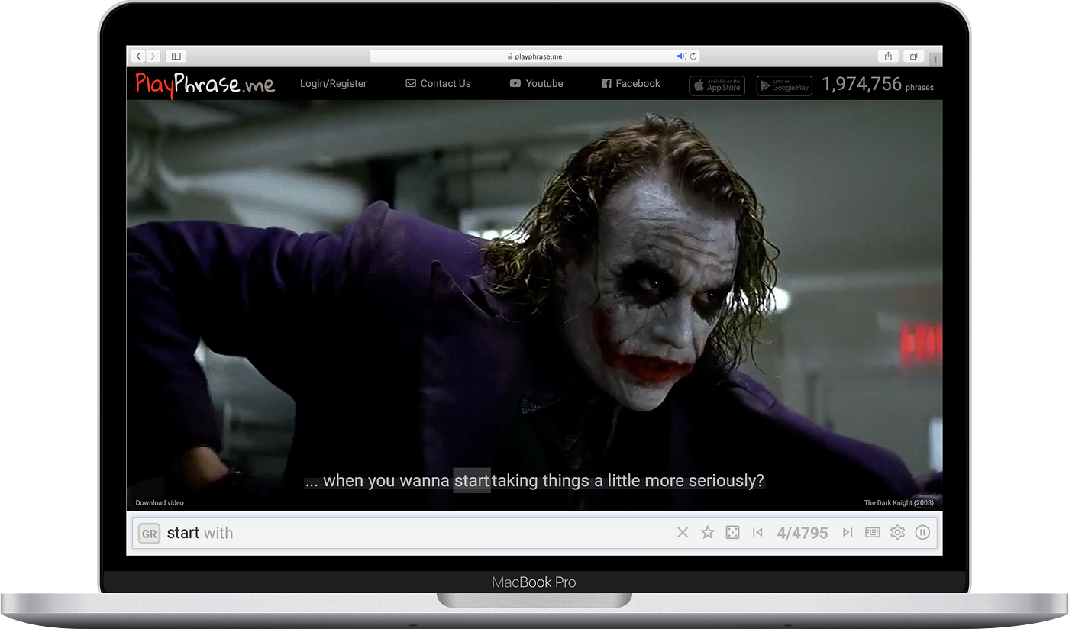Show keyboard shortcuts via keyboard icon
This screenshot has width=1069, height=629.
pos(873,533)
